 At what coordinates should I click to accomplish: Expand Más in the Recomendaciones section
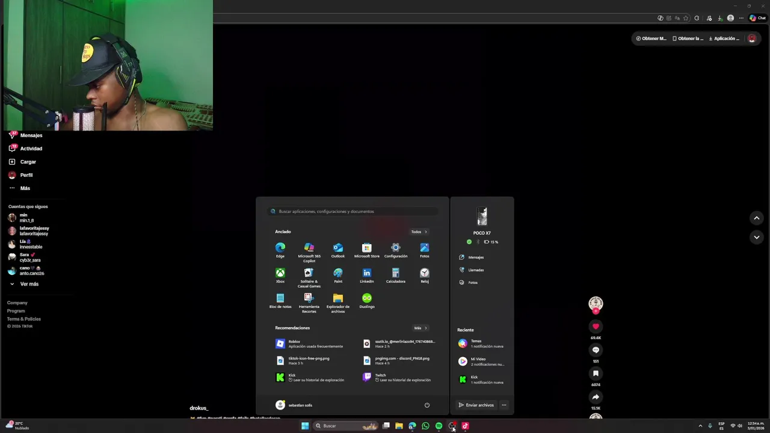(x=420, y=328)
